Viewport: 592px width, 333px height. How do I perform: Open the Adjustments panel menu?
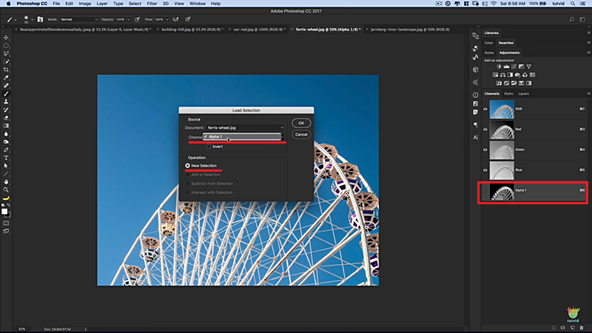coord(588,53)
